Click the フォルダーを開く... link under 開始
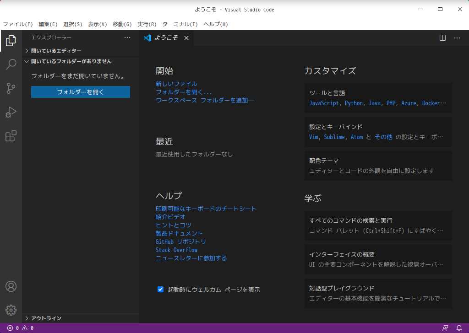469x333 pixels. coord(184,92)
